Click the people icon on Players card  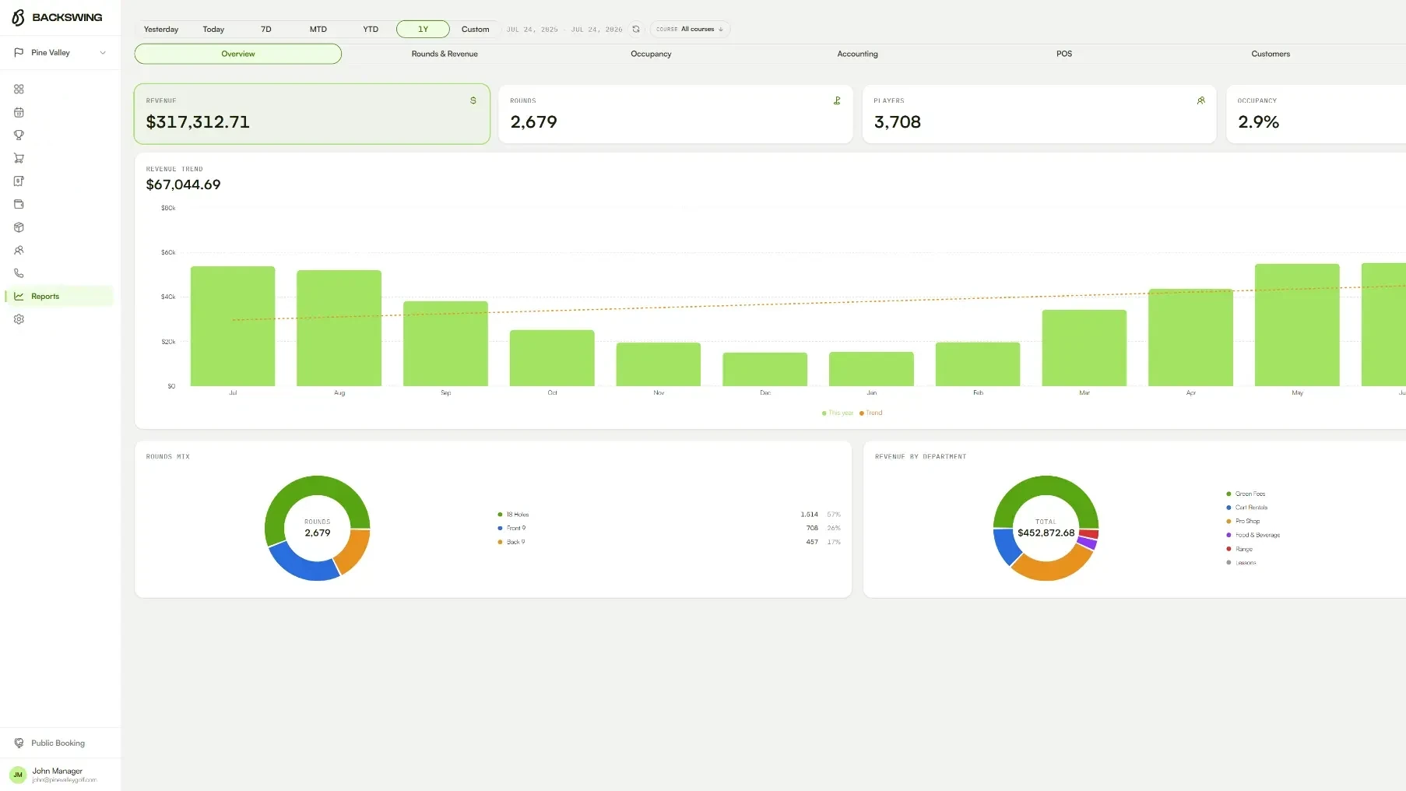(x=1200, y=100)
